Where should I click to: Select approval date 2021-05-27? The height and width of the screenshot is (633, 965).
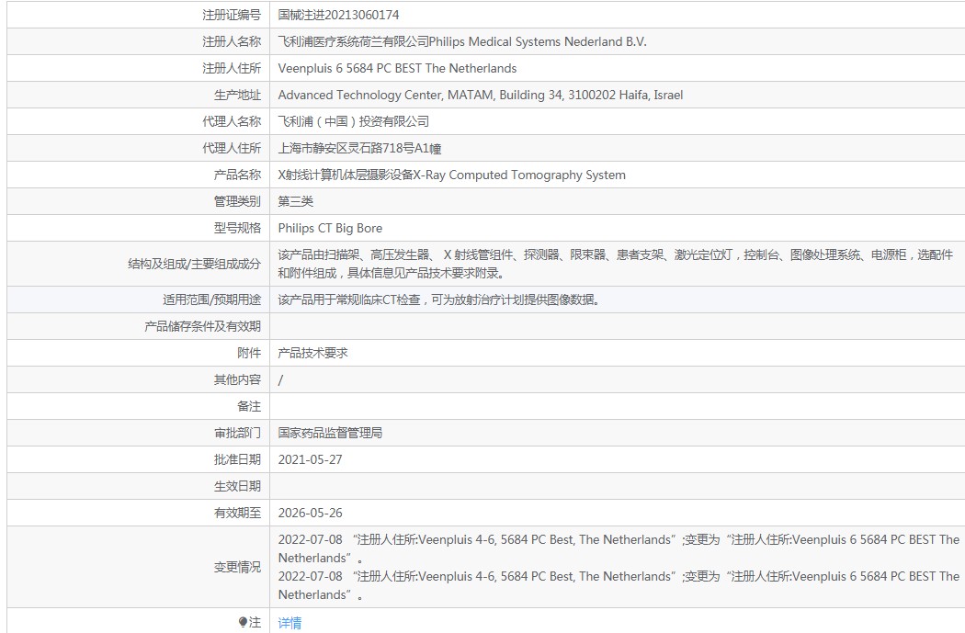311,459
